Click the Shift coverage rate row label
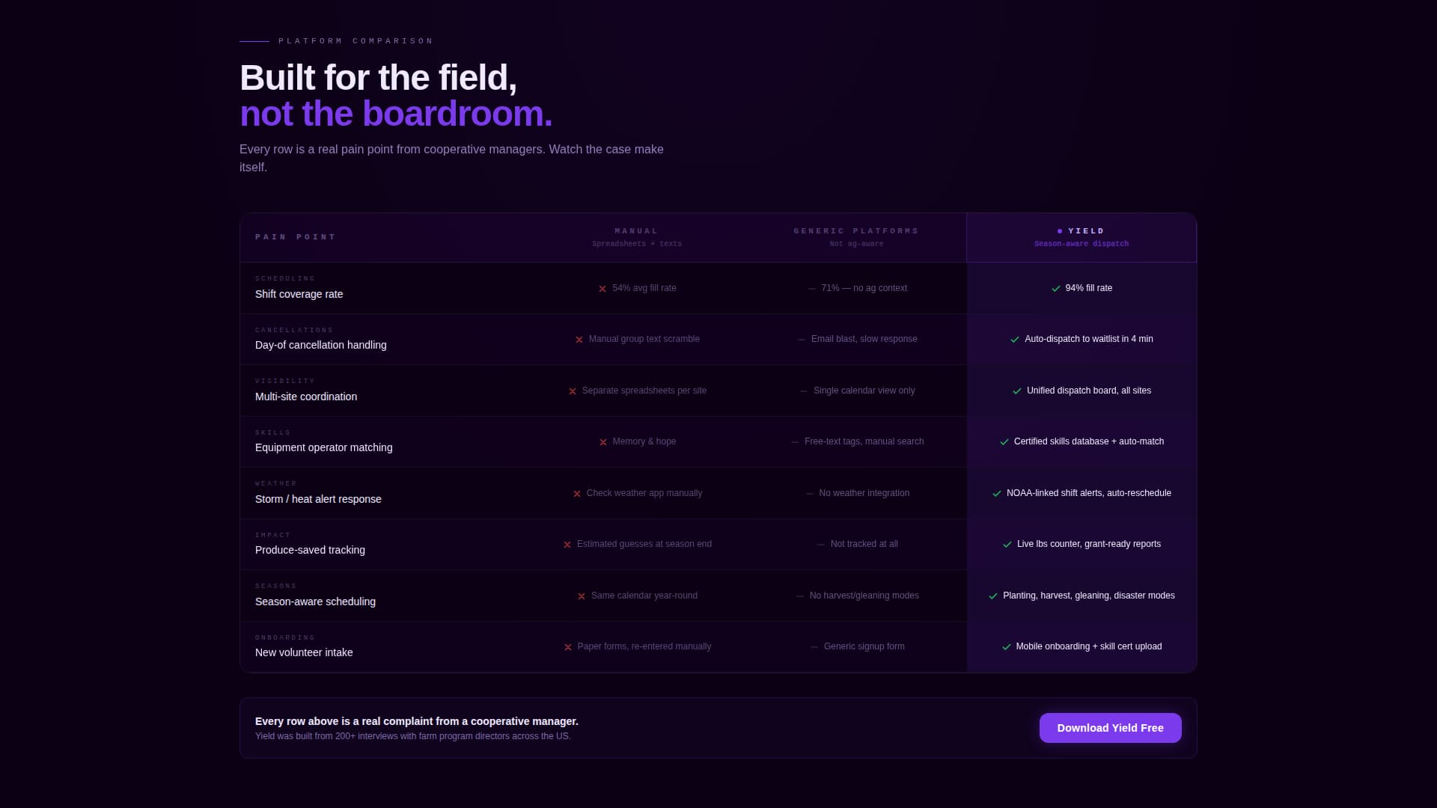The image size is (1437, 808). pos(299,294)
